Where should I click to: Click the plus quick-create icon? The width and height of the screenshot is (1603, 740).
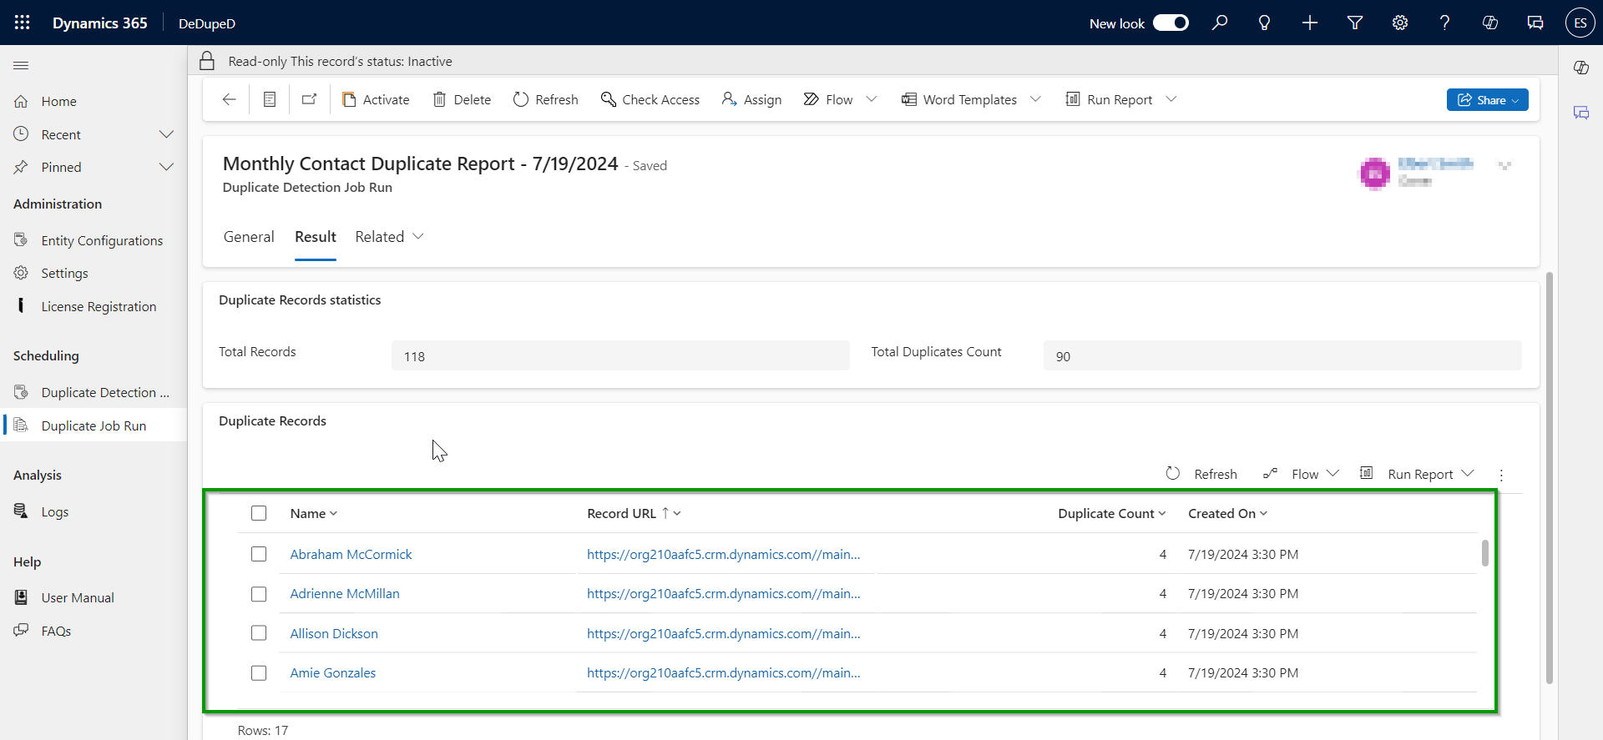coord(1310,23)
